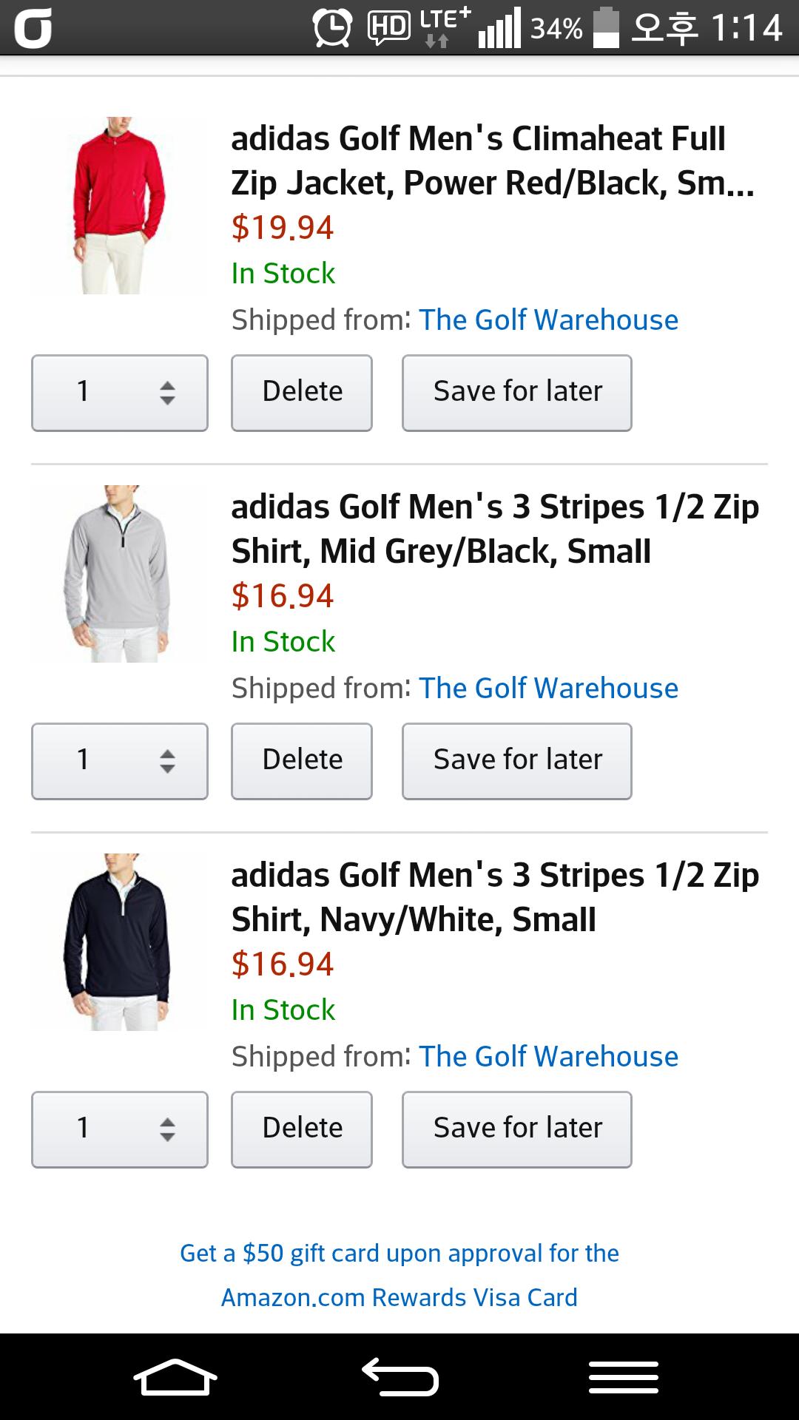This screenshot has height=1420, width=799.
Task: Delete the Mid Grey/Black Zip Shirt
Action: click(x=302, y=761)
